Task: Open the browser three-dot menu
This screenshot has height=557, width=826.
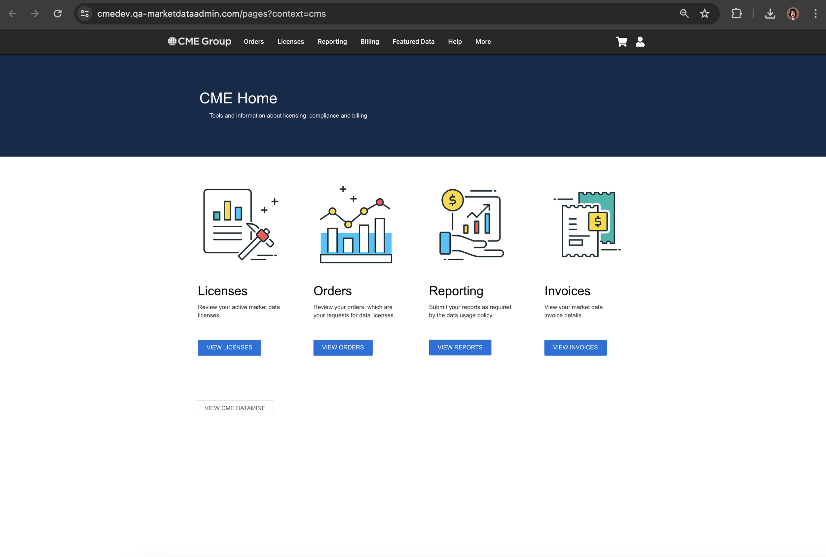Action: [x=815, y=14]
